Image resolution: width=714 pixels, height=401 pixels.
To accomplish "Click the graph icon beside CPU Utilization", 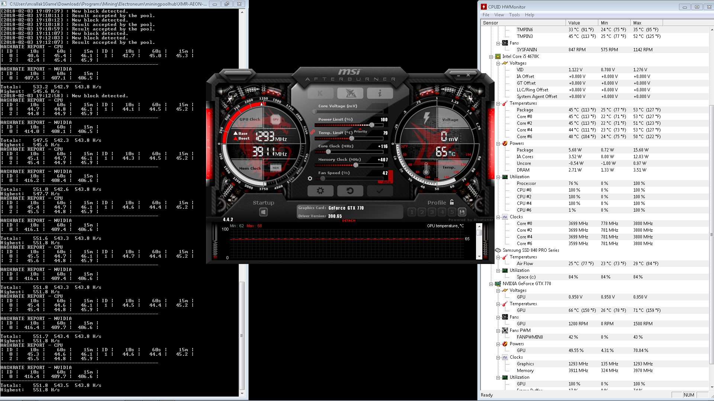I will click(505, 177).
